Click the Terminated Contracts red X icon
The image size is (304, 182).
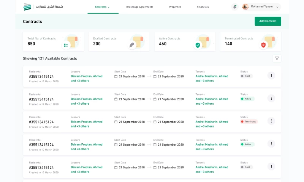coord(263,45)
